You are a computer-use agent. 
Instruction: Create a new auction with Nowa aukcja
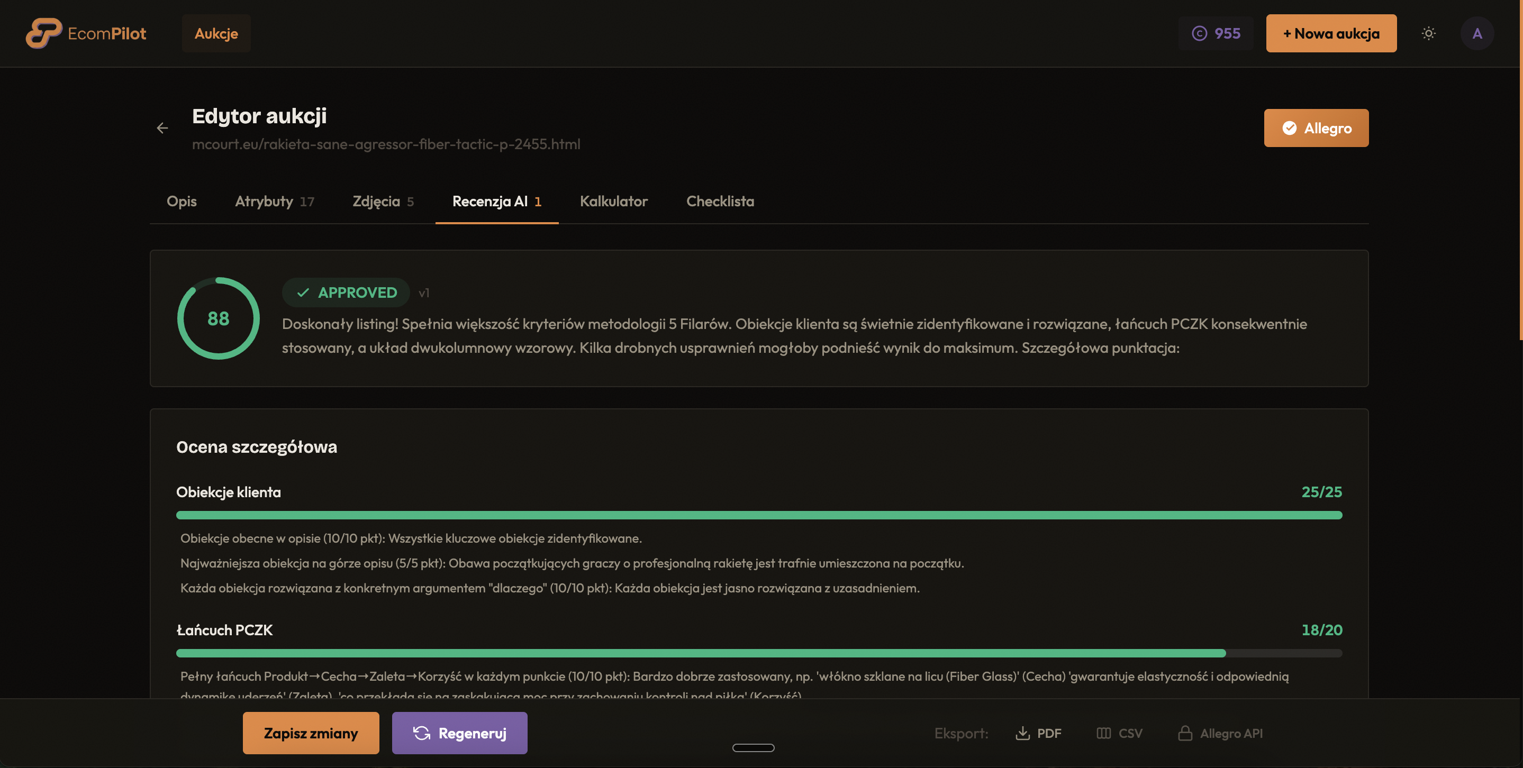pos(1331,33)
